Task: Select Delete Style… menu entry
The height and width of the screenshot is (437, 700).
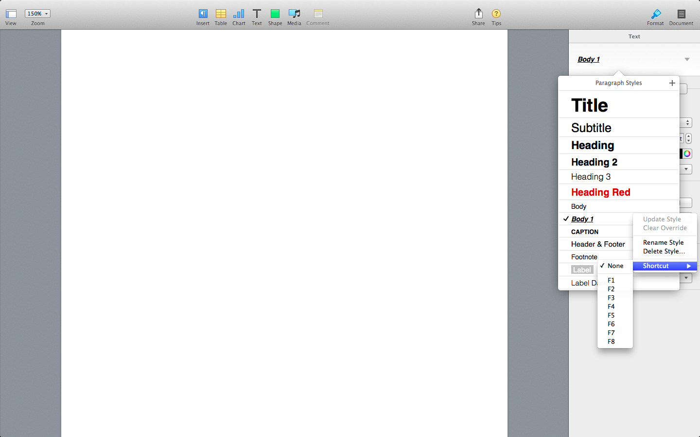Action: click(664, 251)
